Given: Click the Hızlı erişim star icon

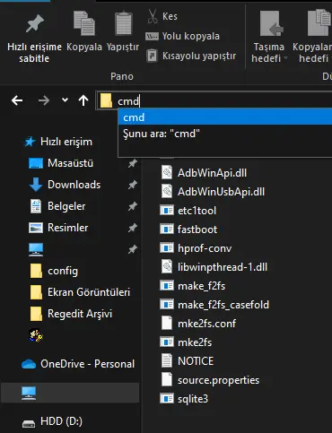Looking at the screenshot, I should point(30,142).
